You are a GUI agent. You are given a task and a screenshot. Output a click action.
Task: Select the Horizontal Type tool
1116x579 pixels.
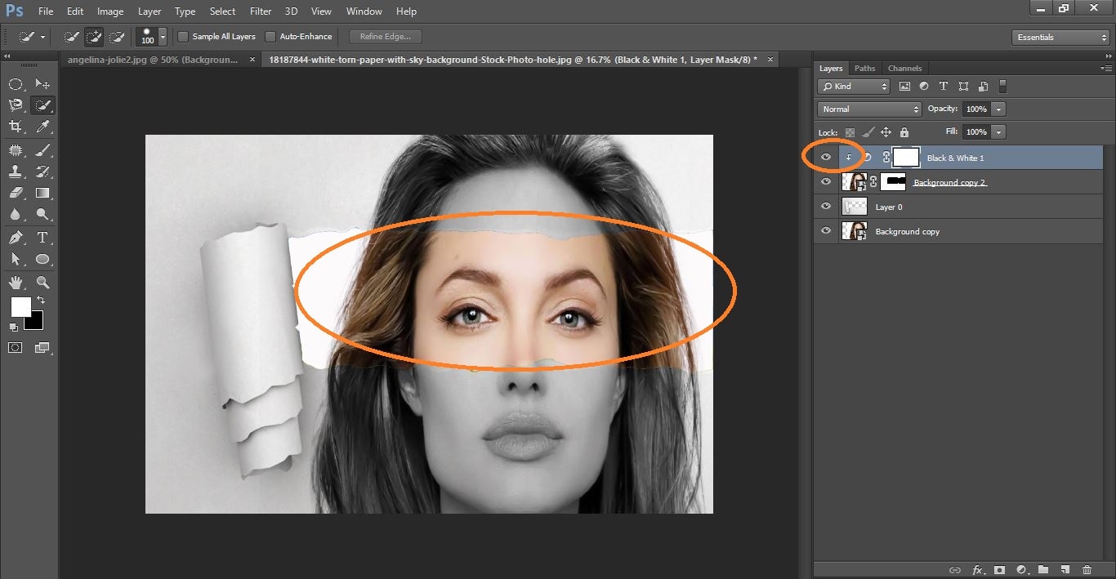pos(43,238)
